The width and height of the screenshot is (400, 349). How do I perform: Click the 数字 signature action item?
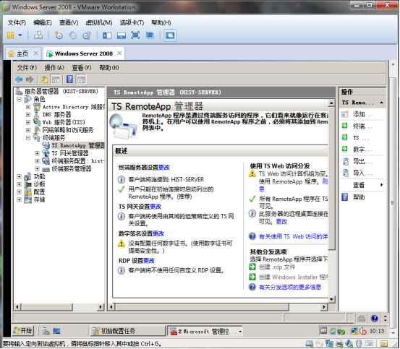pos(362,150)
